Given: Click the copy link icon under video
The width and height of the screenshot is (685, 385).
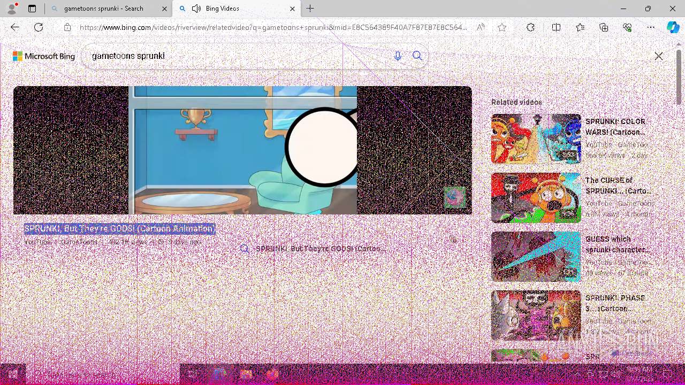Looking at the screenshot, I should pyautogui.click(x=453, y=240).
